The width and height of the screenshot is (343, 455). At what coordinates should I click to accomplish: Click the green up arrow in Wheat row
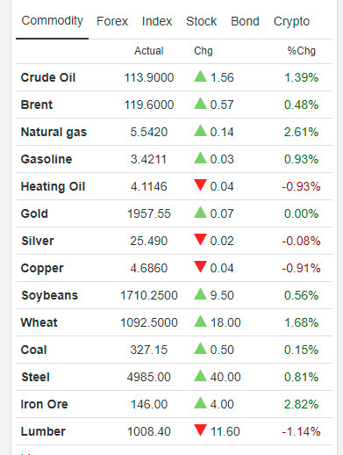[x=200, y=321]
